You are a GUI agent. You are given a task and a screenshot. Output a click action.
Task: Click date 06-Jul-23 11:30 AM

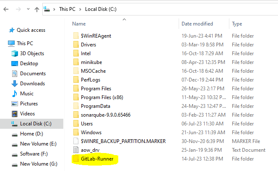click(x=202, y=124)
